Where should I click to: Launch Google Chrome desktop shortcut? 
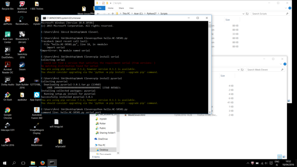[8, 113]
